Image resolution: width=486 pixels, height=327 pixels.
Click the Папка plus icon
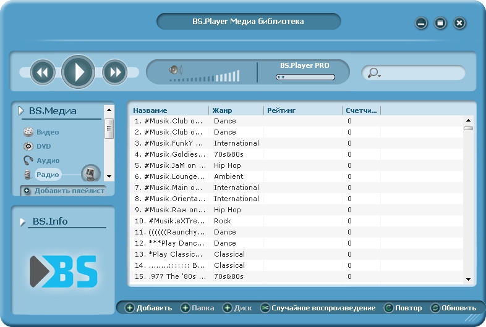pos(185,308)
